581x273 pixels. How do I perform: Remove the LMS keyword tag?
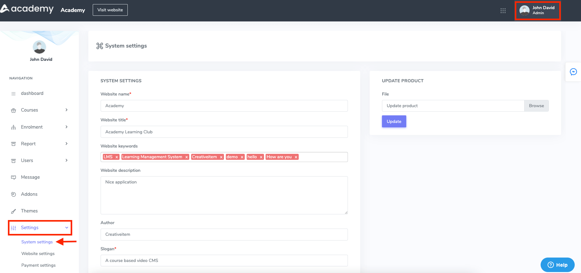117,157
